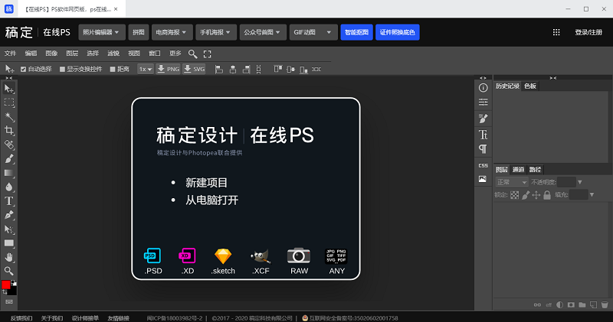Select the Rectangular Marquee tool

(9, 102)
